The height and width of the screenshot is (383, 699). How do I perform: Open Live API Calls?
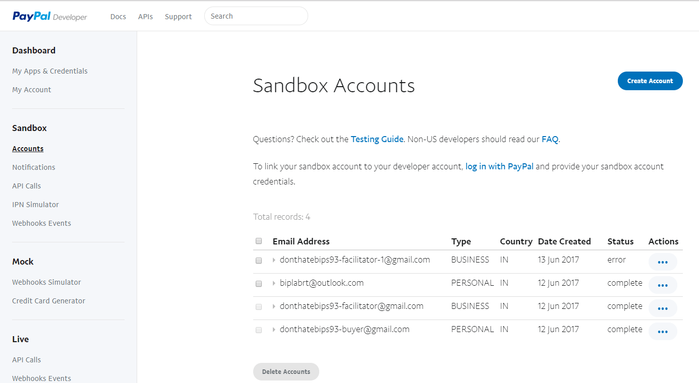point(27,360)
